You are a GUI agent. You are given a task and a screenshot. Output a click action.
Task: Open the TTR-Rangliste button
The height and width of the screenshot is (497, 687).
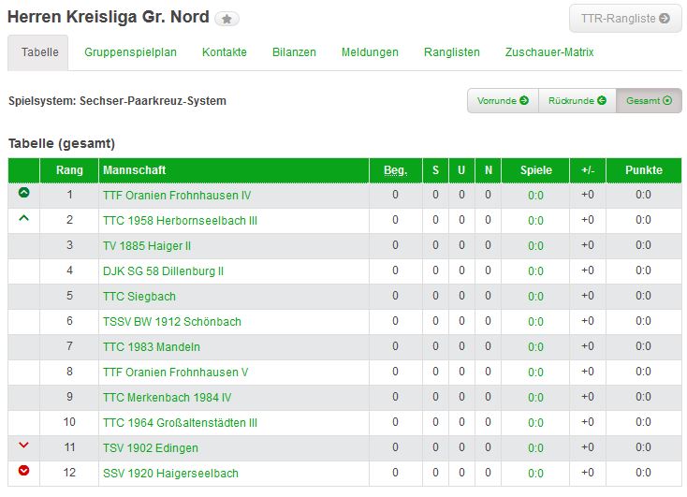625,19
